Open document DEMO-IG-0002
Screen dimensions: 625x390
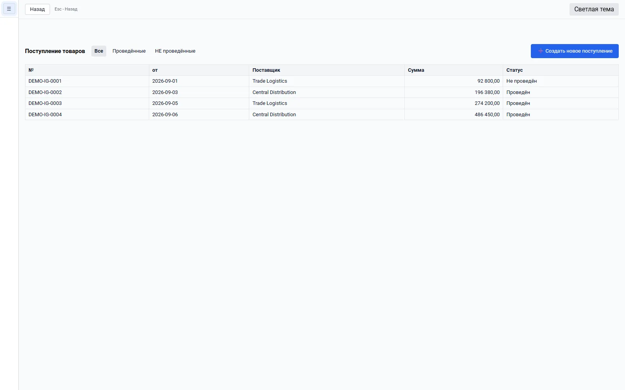(45, 92)
